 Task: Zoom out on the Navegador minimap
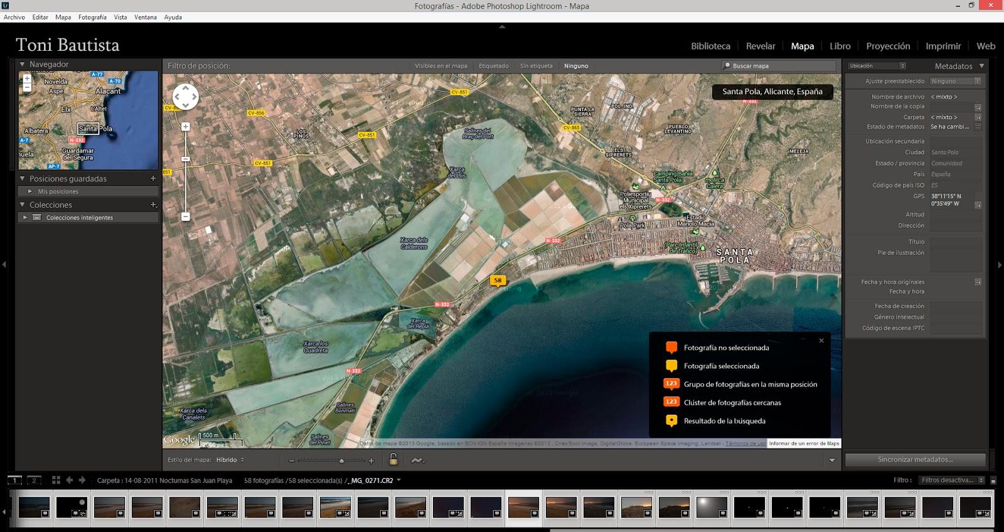(x=27, y=88)
